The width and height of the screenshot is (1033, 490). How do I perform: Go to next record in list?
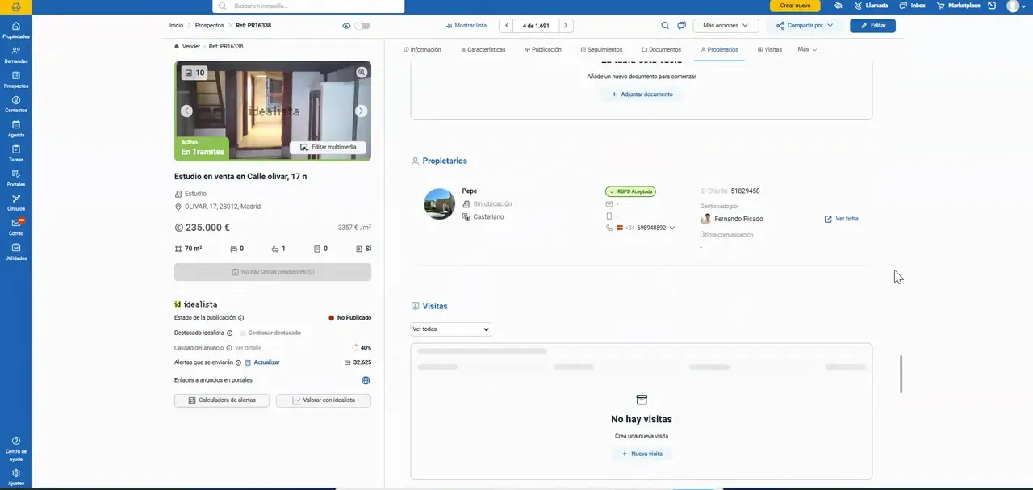(x=566, y=26)
